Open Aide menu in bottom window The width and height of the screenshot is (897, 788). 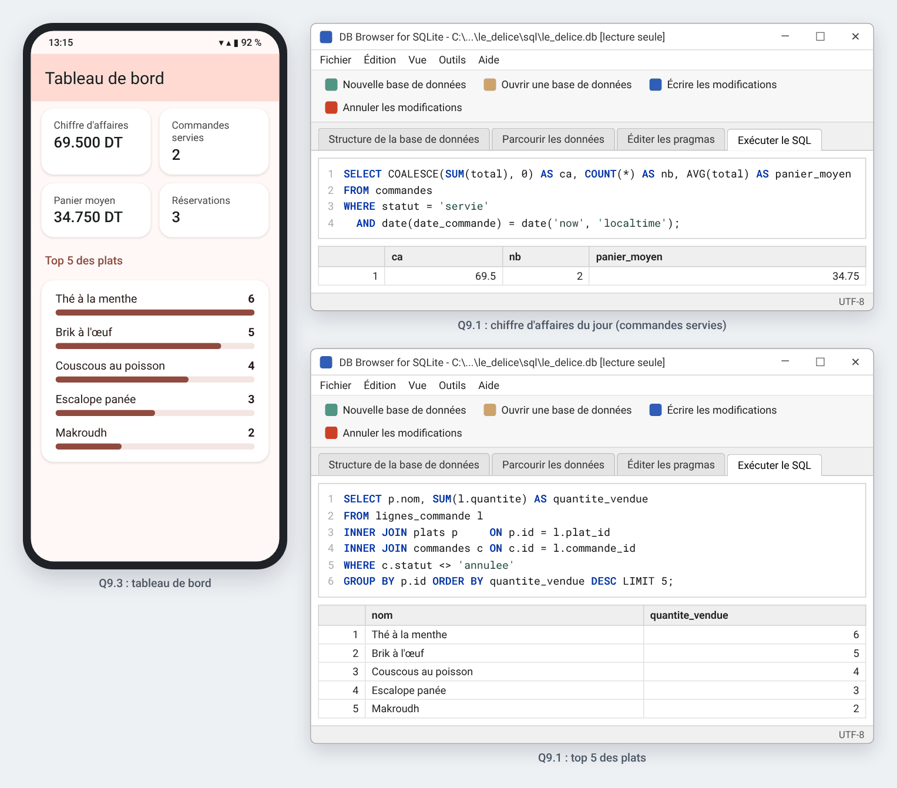tap(489, 385)
